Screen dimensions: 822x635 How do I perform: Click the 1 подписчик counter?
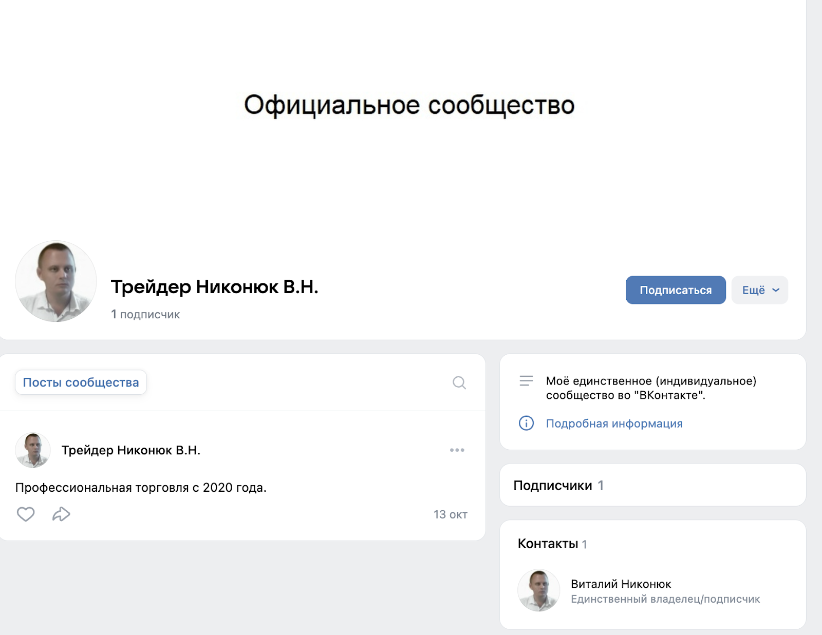click(145, 314)
